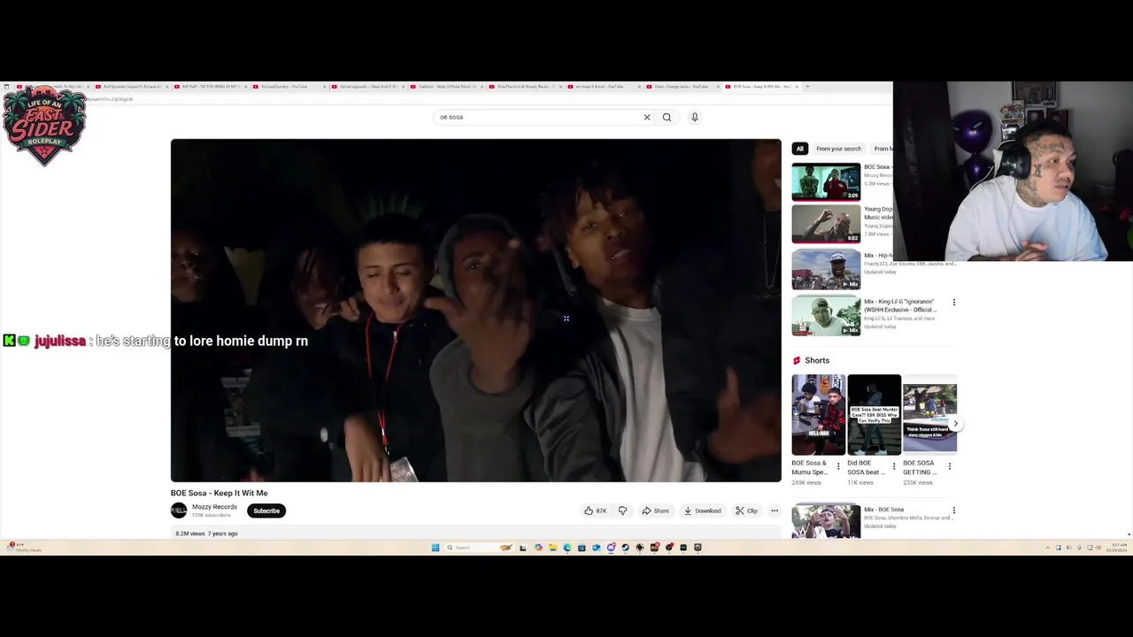
Task: Open Mix - BOE Sosa playlist thumbnail
Action: pos(826,521)
